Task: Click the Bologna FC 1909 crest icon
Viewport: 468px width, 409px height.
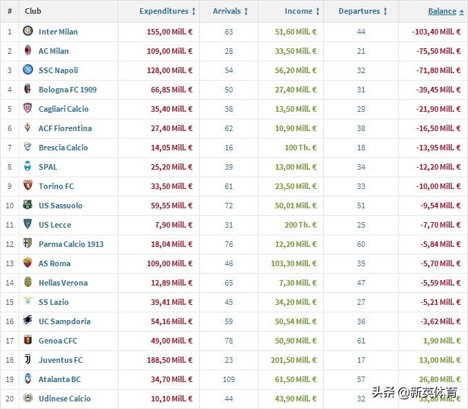Action: coord(28,90)
